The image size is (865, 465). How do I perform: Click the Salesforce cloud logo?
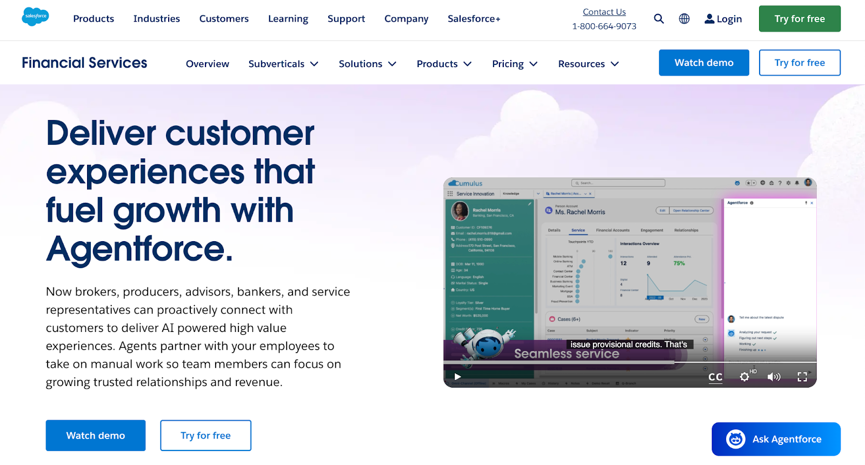click(x=36, y=17)
